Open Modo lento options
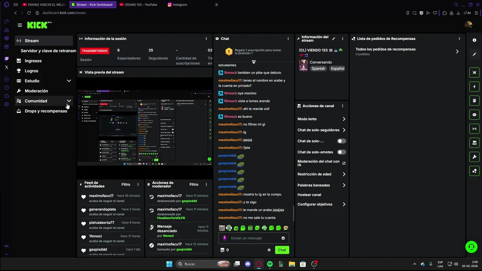 pyautogui.click(x=322, y=119)
